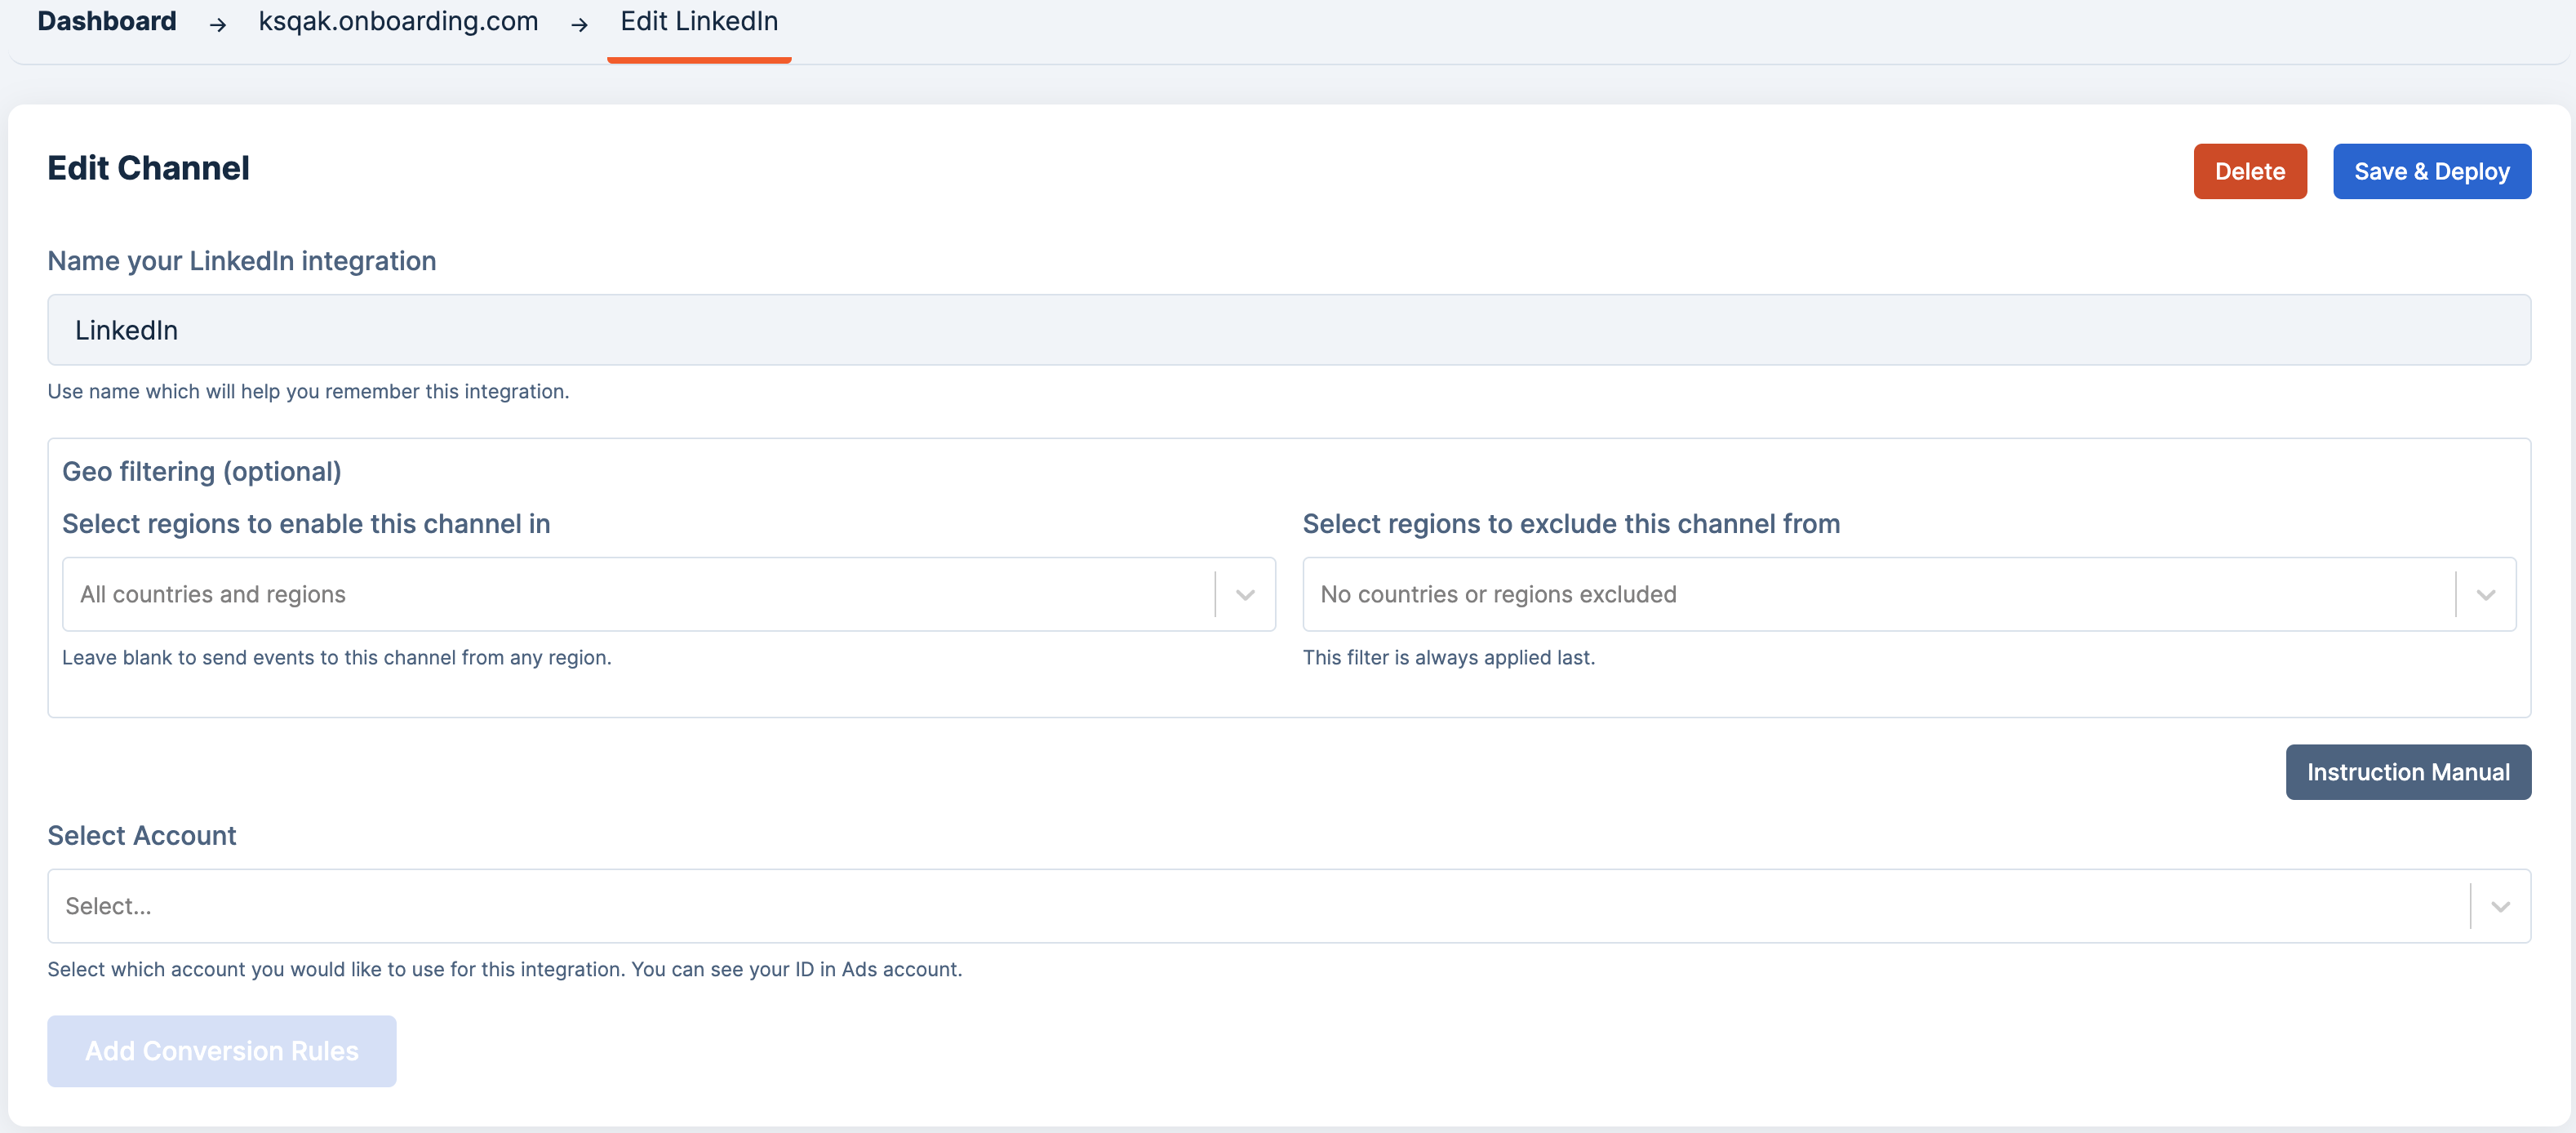The height and width of the screenshot is (1133, 2576).
Task: Go to Dashboard breadcrumb link
Action: (x=107, y=21)
